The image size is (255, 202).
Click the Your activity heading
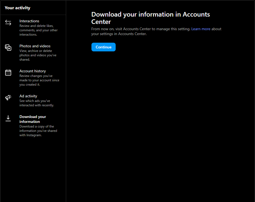point(17,8)
